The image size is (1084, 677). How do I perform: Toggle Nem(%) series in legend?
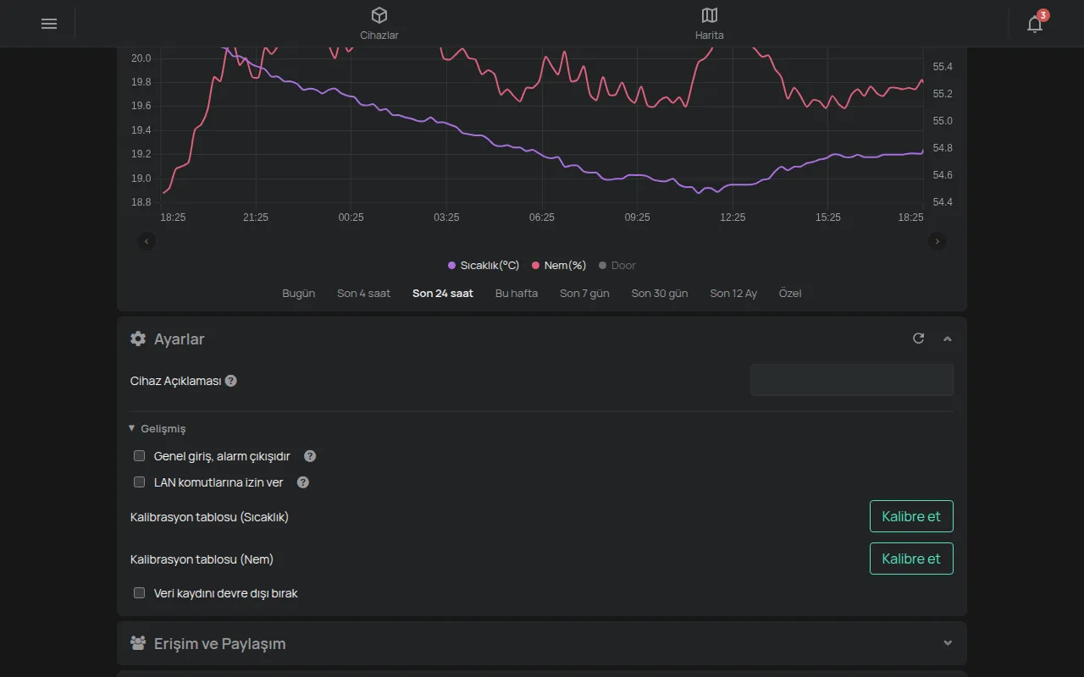click(x=559, y=266)
